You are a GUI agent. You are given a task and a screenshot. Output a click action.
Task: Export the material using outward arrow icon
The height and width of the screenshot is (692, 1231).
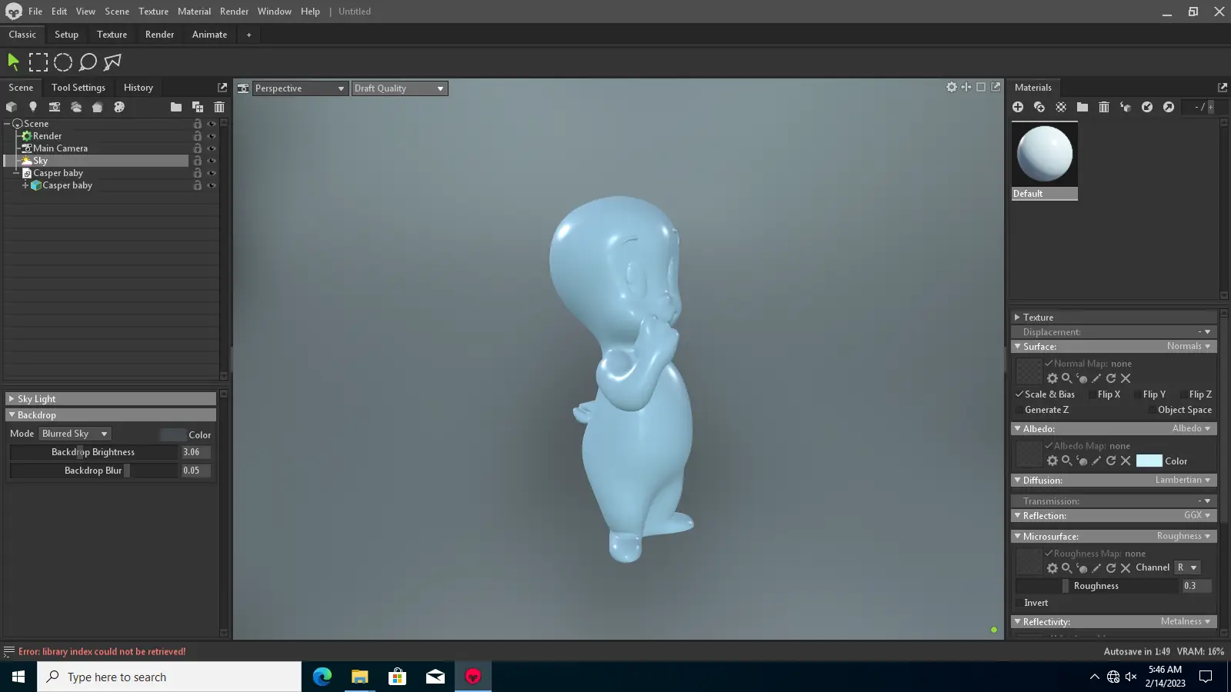(1169, 107)
